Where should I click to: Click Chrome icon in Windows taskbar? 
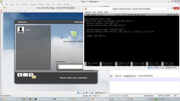tap(24, 99)
